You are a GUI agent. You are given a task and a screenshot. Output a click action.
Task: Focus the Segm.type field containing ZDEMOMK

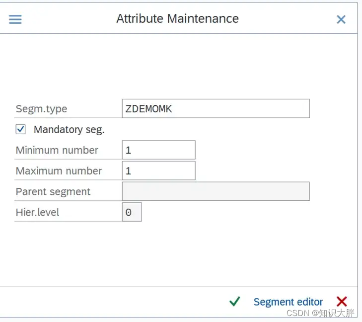(216, 109)
